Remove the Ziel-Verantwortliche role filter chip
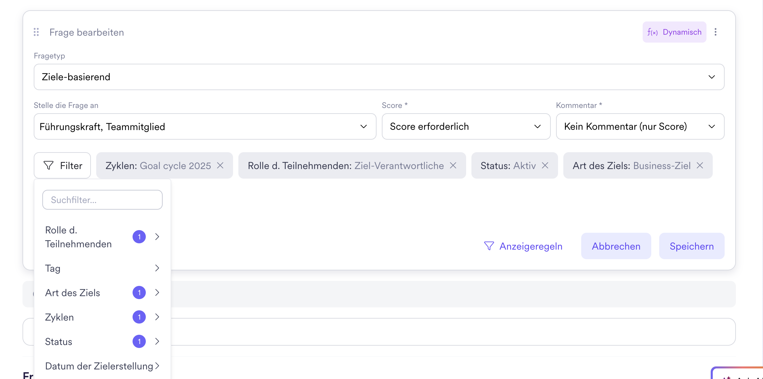763x379 pixels. 453,165
